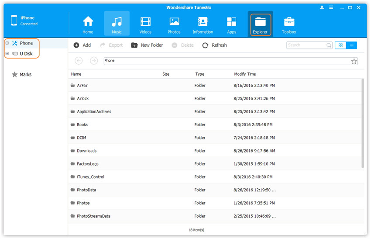Click the Add button
371x239 pixels.
(82, 45)
